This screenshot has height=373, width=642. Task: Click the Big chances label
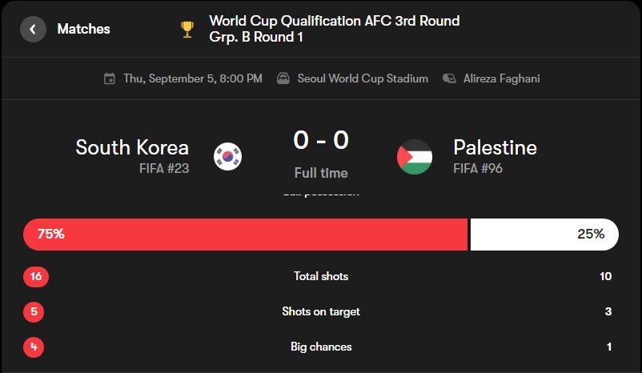[321, 347]
